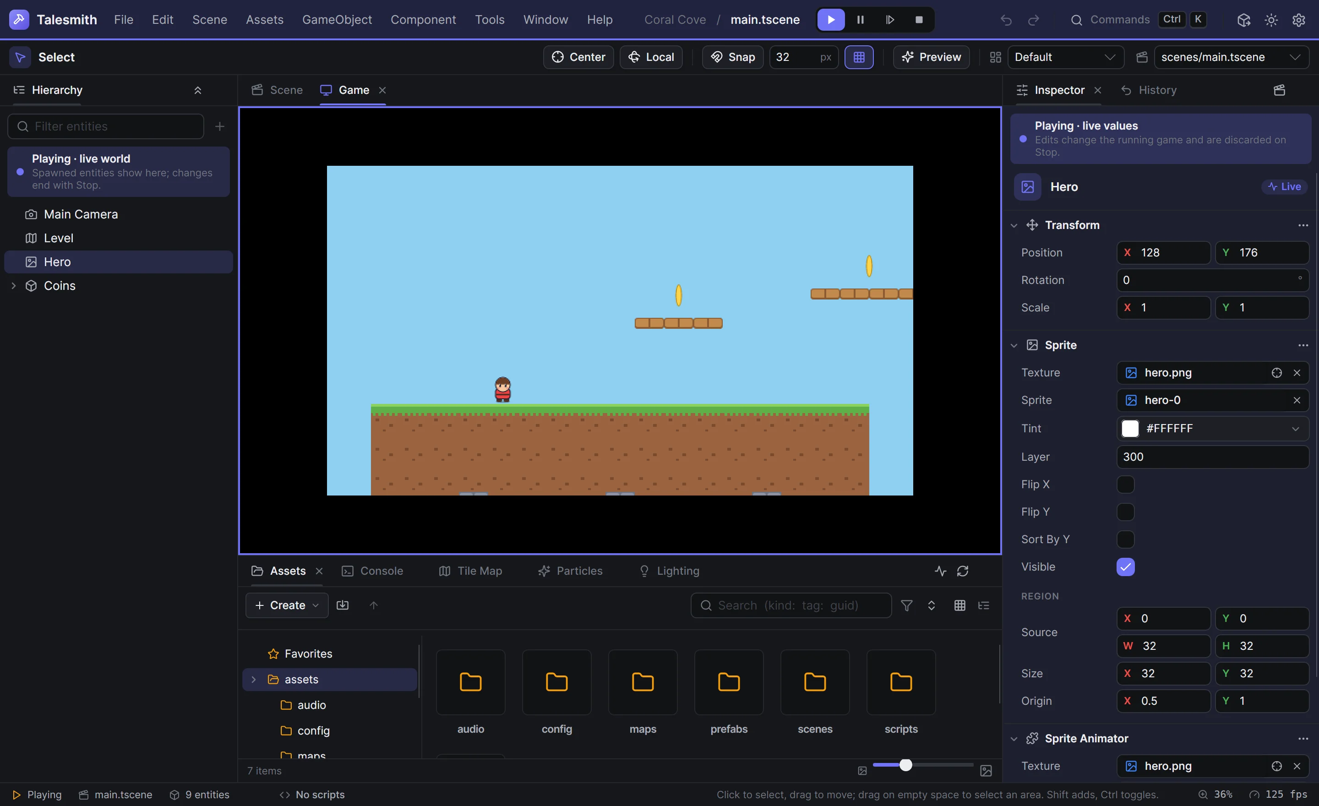Open the GameObject menu

(337, 20)
